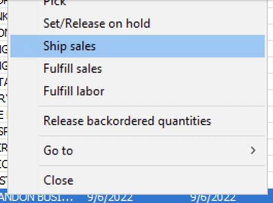The width and height of the screenshot is (273, 203).
Task: Click the grid cell showing 'TA' text
Action: 4,82
